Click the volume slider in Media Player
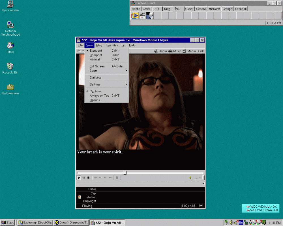The width and height of the screenshot is (283, 226). (199, 178)
